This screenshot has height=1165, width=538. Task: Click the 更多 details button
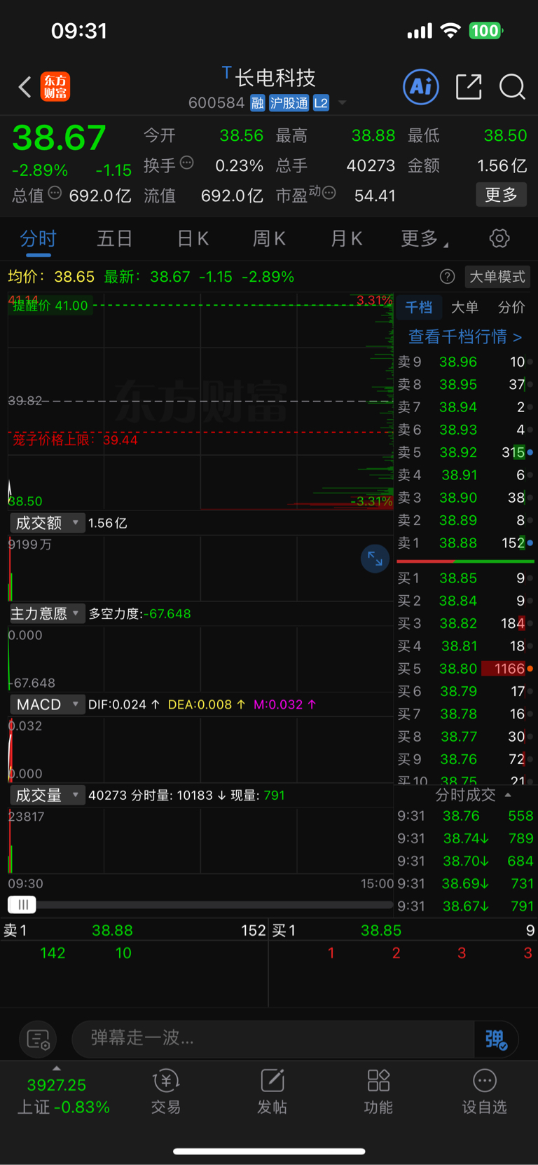(x=501, y=194)
